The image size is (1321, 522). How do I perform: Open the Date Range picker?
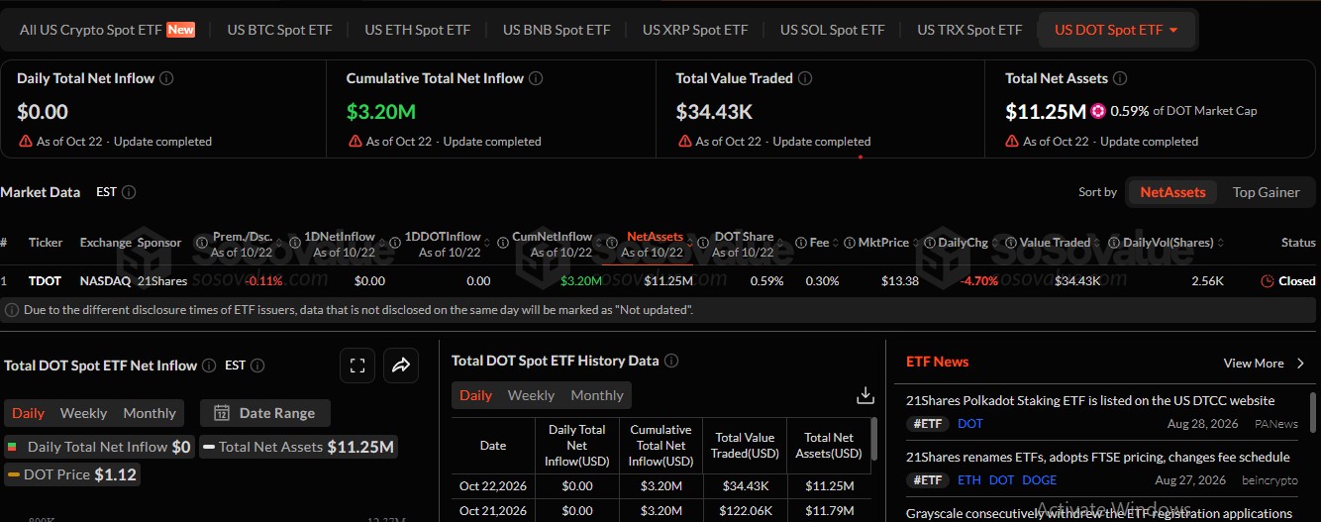point(265,413)
